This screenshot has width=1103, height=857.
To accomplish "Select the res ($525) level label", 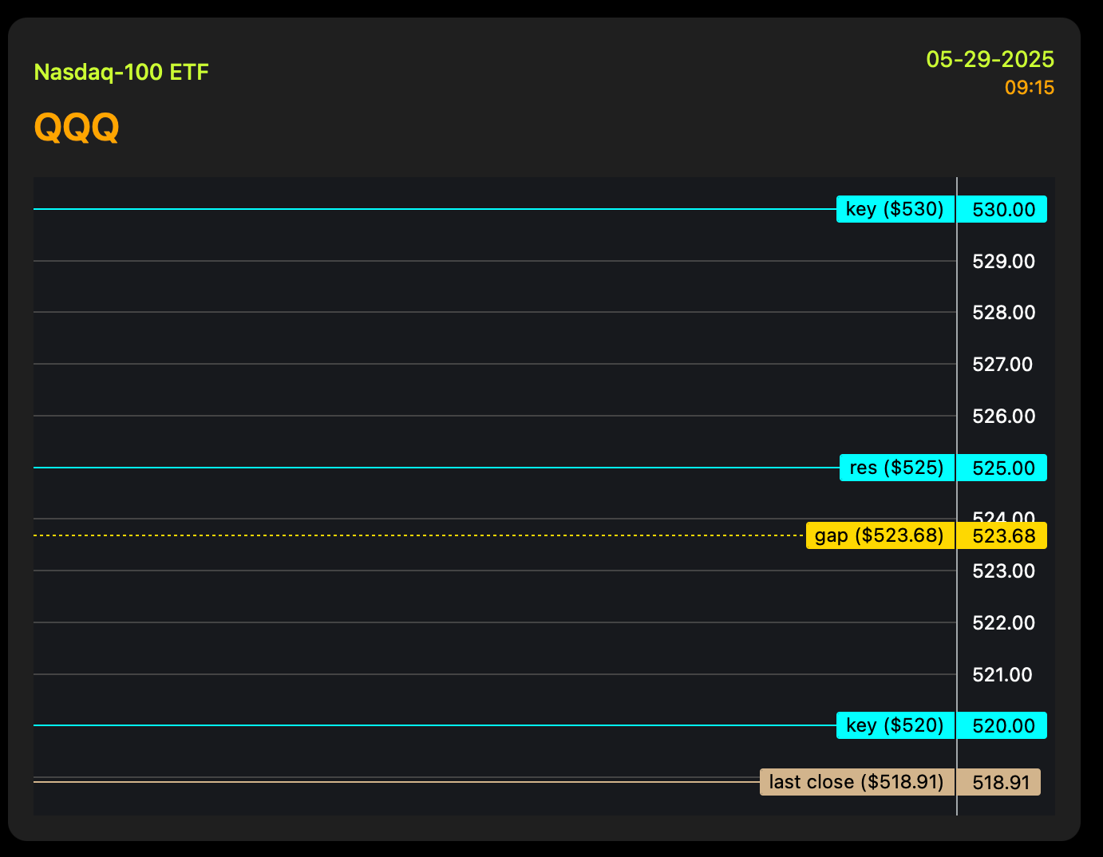I will 897,468.
